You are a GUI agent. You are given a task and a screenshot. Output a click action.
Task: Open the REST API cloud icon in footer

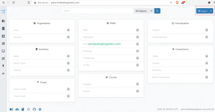click(17, 109)
